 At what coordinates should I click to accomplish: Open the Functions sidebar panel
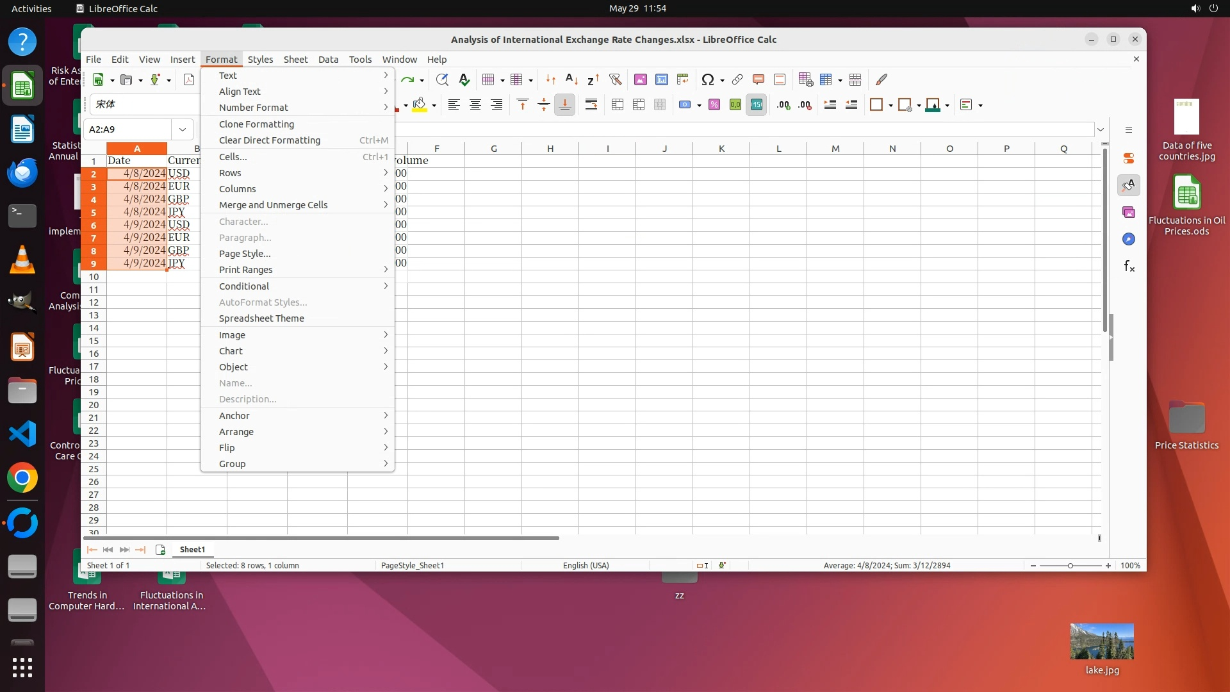click(1129, 266)
